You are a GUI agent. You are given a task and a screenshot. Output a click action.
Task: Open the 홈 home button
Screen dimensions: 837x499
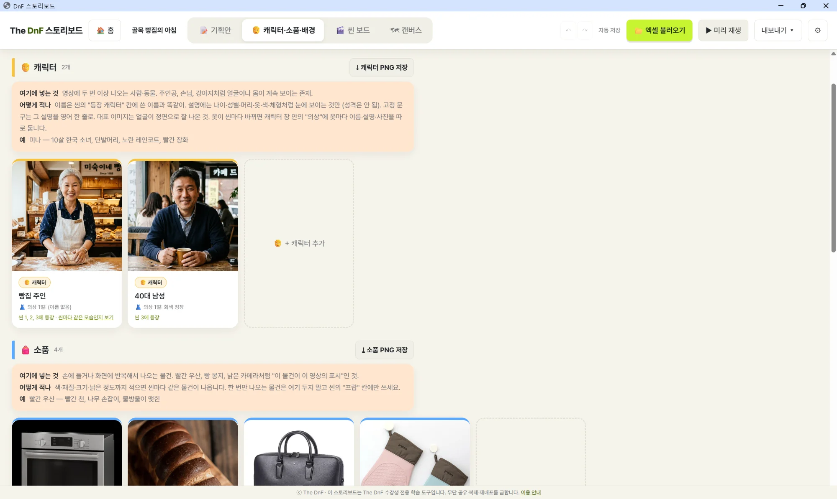tap(105, 30)
